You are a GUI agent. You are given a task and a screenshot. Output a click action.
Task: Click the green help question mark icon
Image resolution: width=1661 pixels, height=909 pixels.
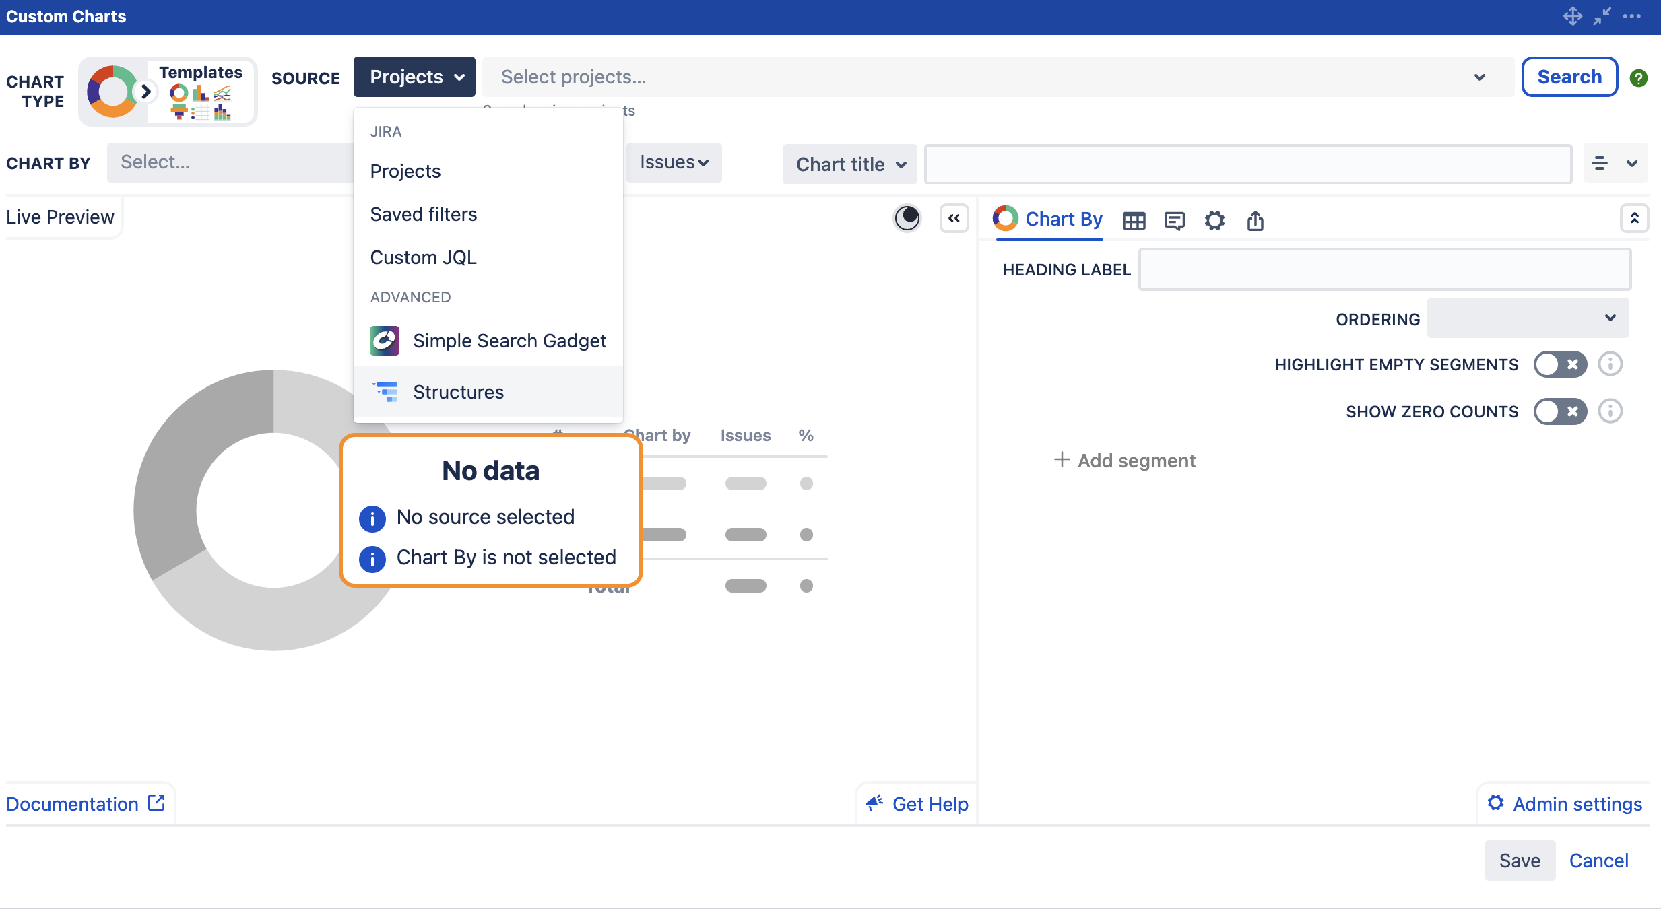point(1638,78)
